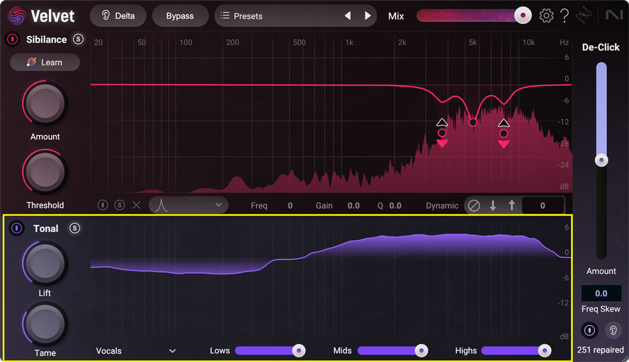Click the Tonal Tame knob
The image size is (629, 362).
click(x=45, y=324)
